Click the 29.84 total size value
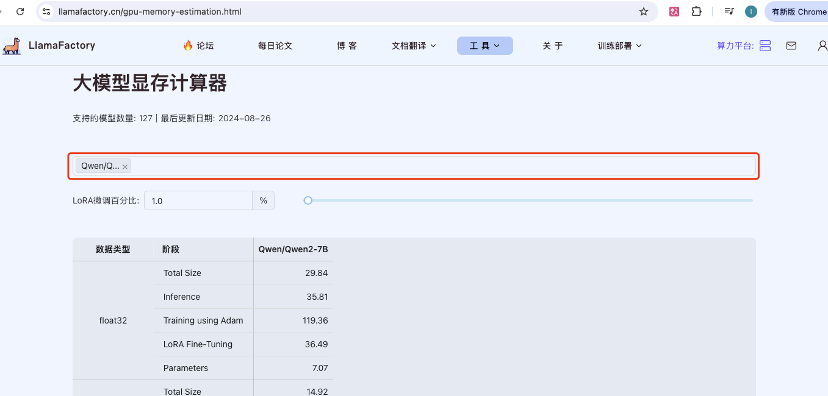The height and width of the screenshot is (396, 828). [316, 273]
